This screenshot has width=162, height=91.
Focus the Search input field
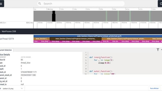pos(81,4)
